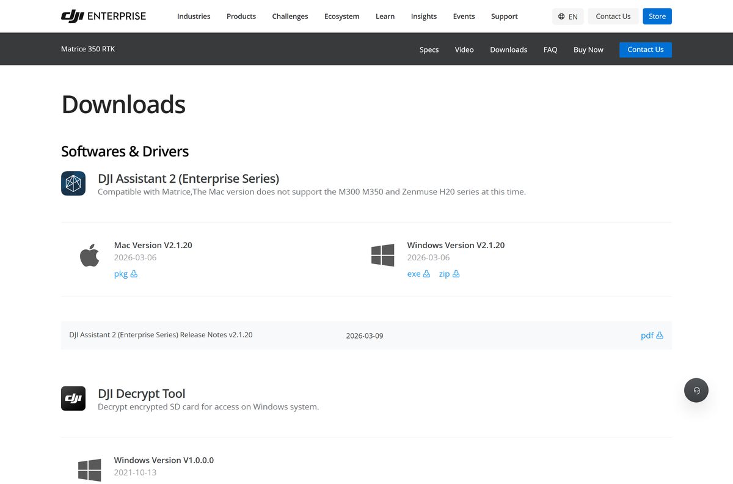Screen dimensions: 733x484
Task: Download the Release Notes pdf
Action: coord(652,335)
